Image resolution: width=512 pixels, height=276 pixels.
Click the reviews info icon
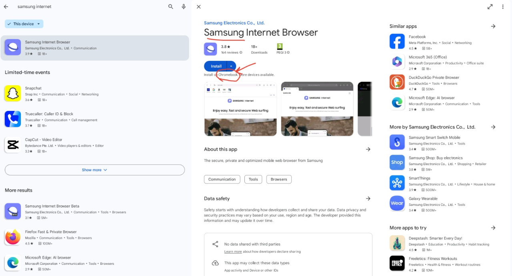click(x=241, y=52)
